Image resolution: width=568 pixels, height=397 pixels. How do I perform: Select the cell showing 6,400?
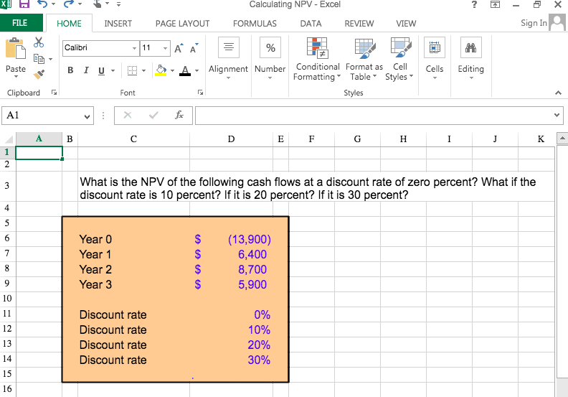coord(232,254)
